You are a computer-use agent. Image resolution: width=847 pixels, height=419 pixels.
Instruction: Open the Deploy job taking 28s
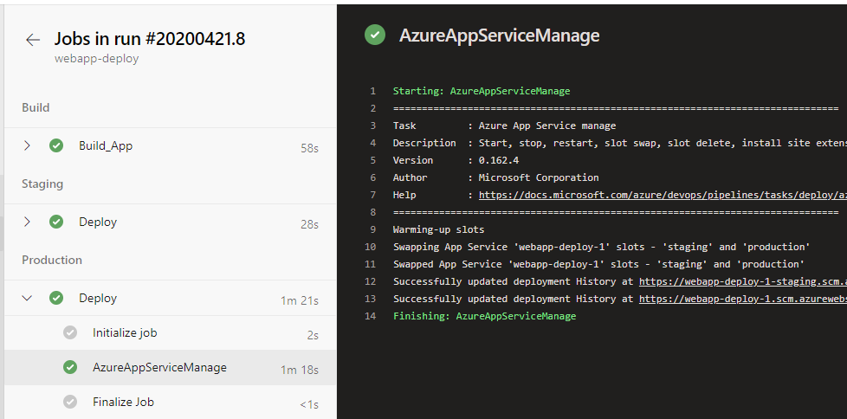tap(170, 222)
